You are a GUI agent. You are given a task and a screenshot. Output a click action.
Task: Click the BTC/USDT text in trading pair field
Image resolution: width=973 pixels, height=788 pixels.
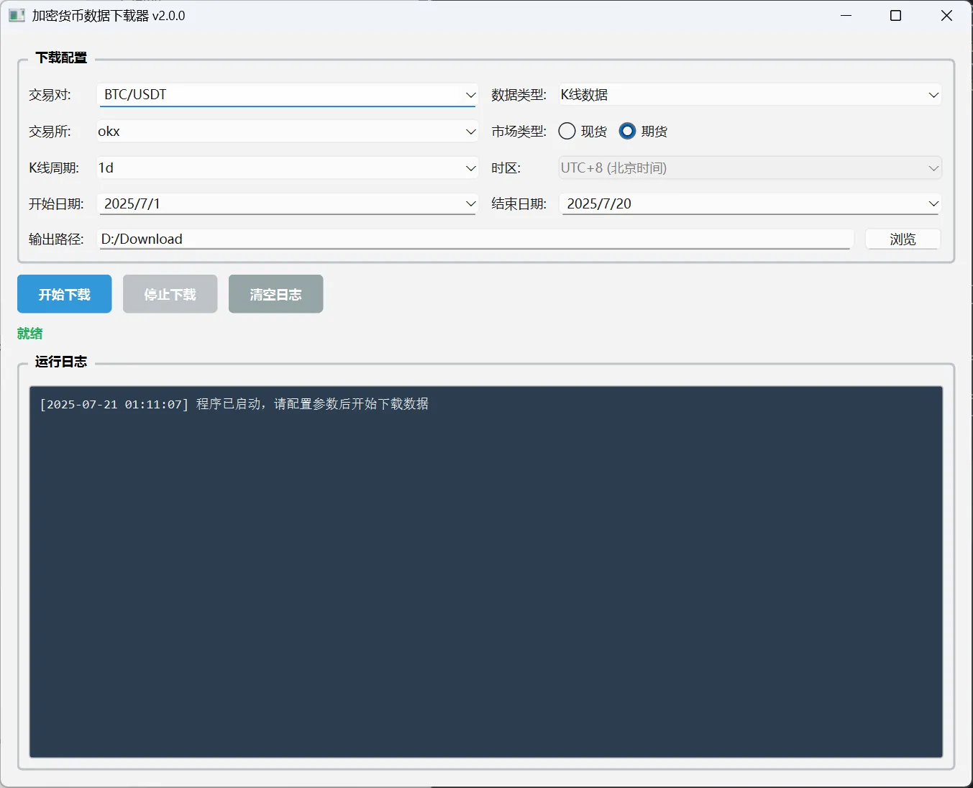click(x=135, y=95)
